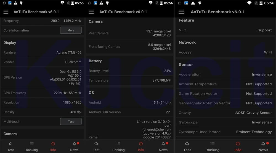Select the Vender value Qualcomm
This screenshot has height=153, width=276.
coord(73,62)
